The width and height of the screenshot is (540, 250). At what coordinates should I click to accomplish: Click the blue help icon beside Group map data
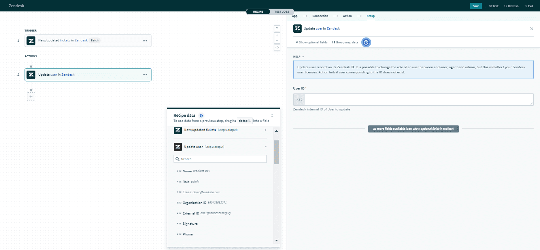(x=366, y=42)
